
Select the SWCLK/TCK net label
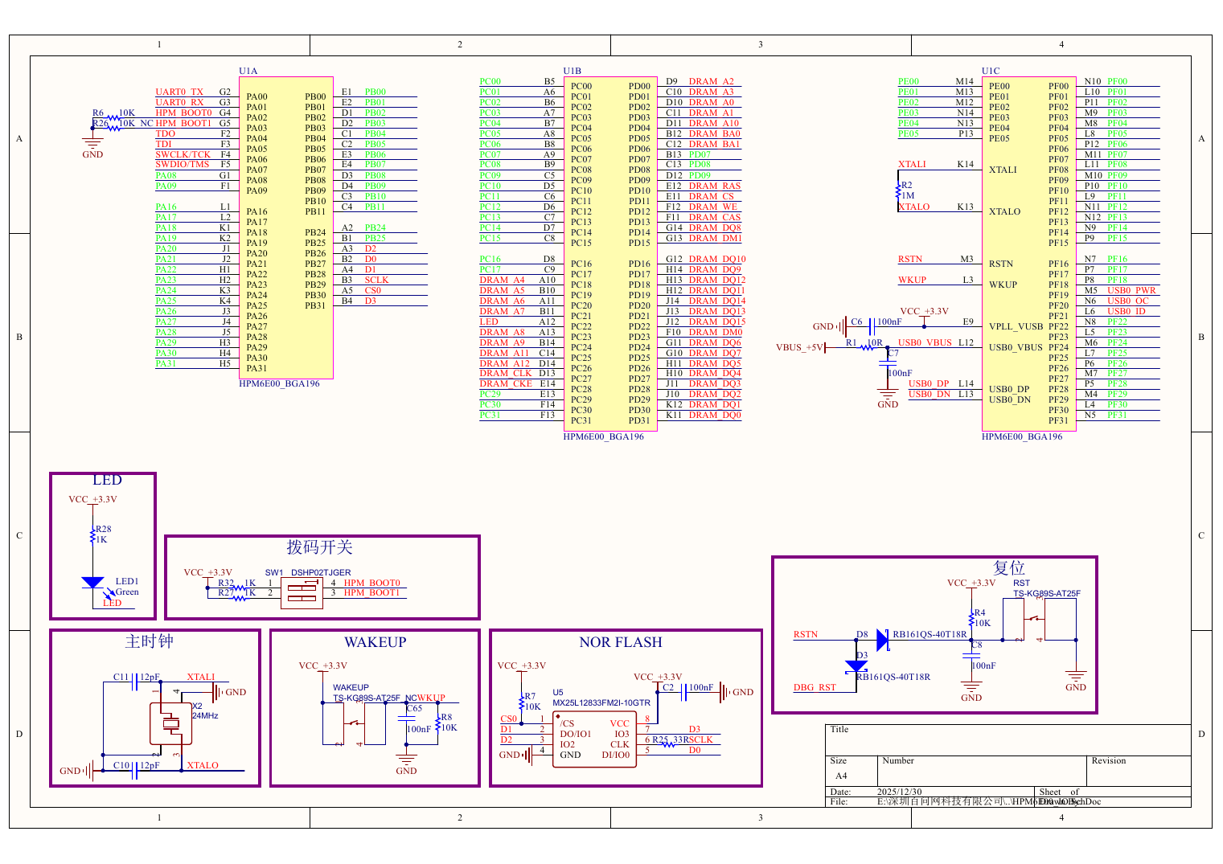(183, 154)
